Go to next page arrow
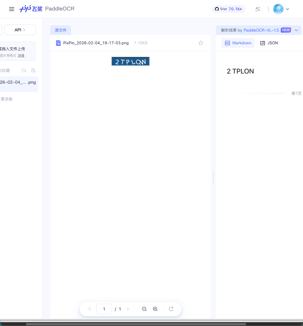This screenshot has height=326, width=303. pyautogui.click(x=128, y=309)
